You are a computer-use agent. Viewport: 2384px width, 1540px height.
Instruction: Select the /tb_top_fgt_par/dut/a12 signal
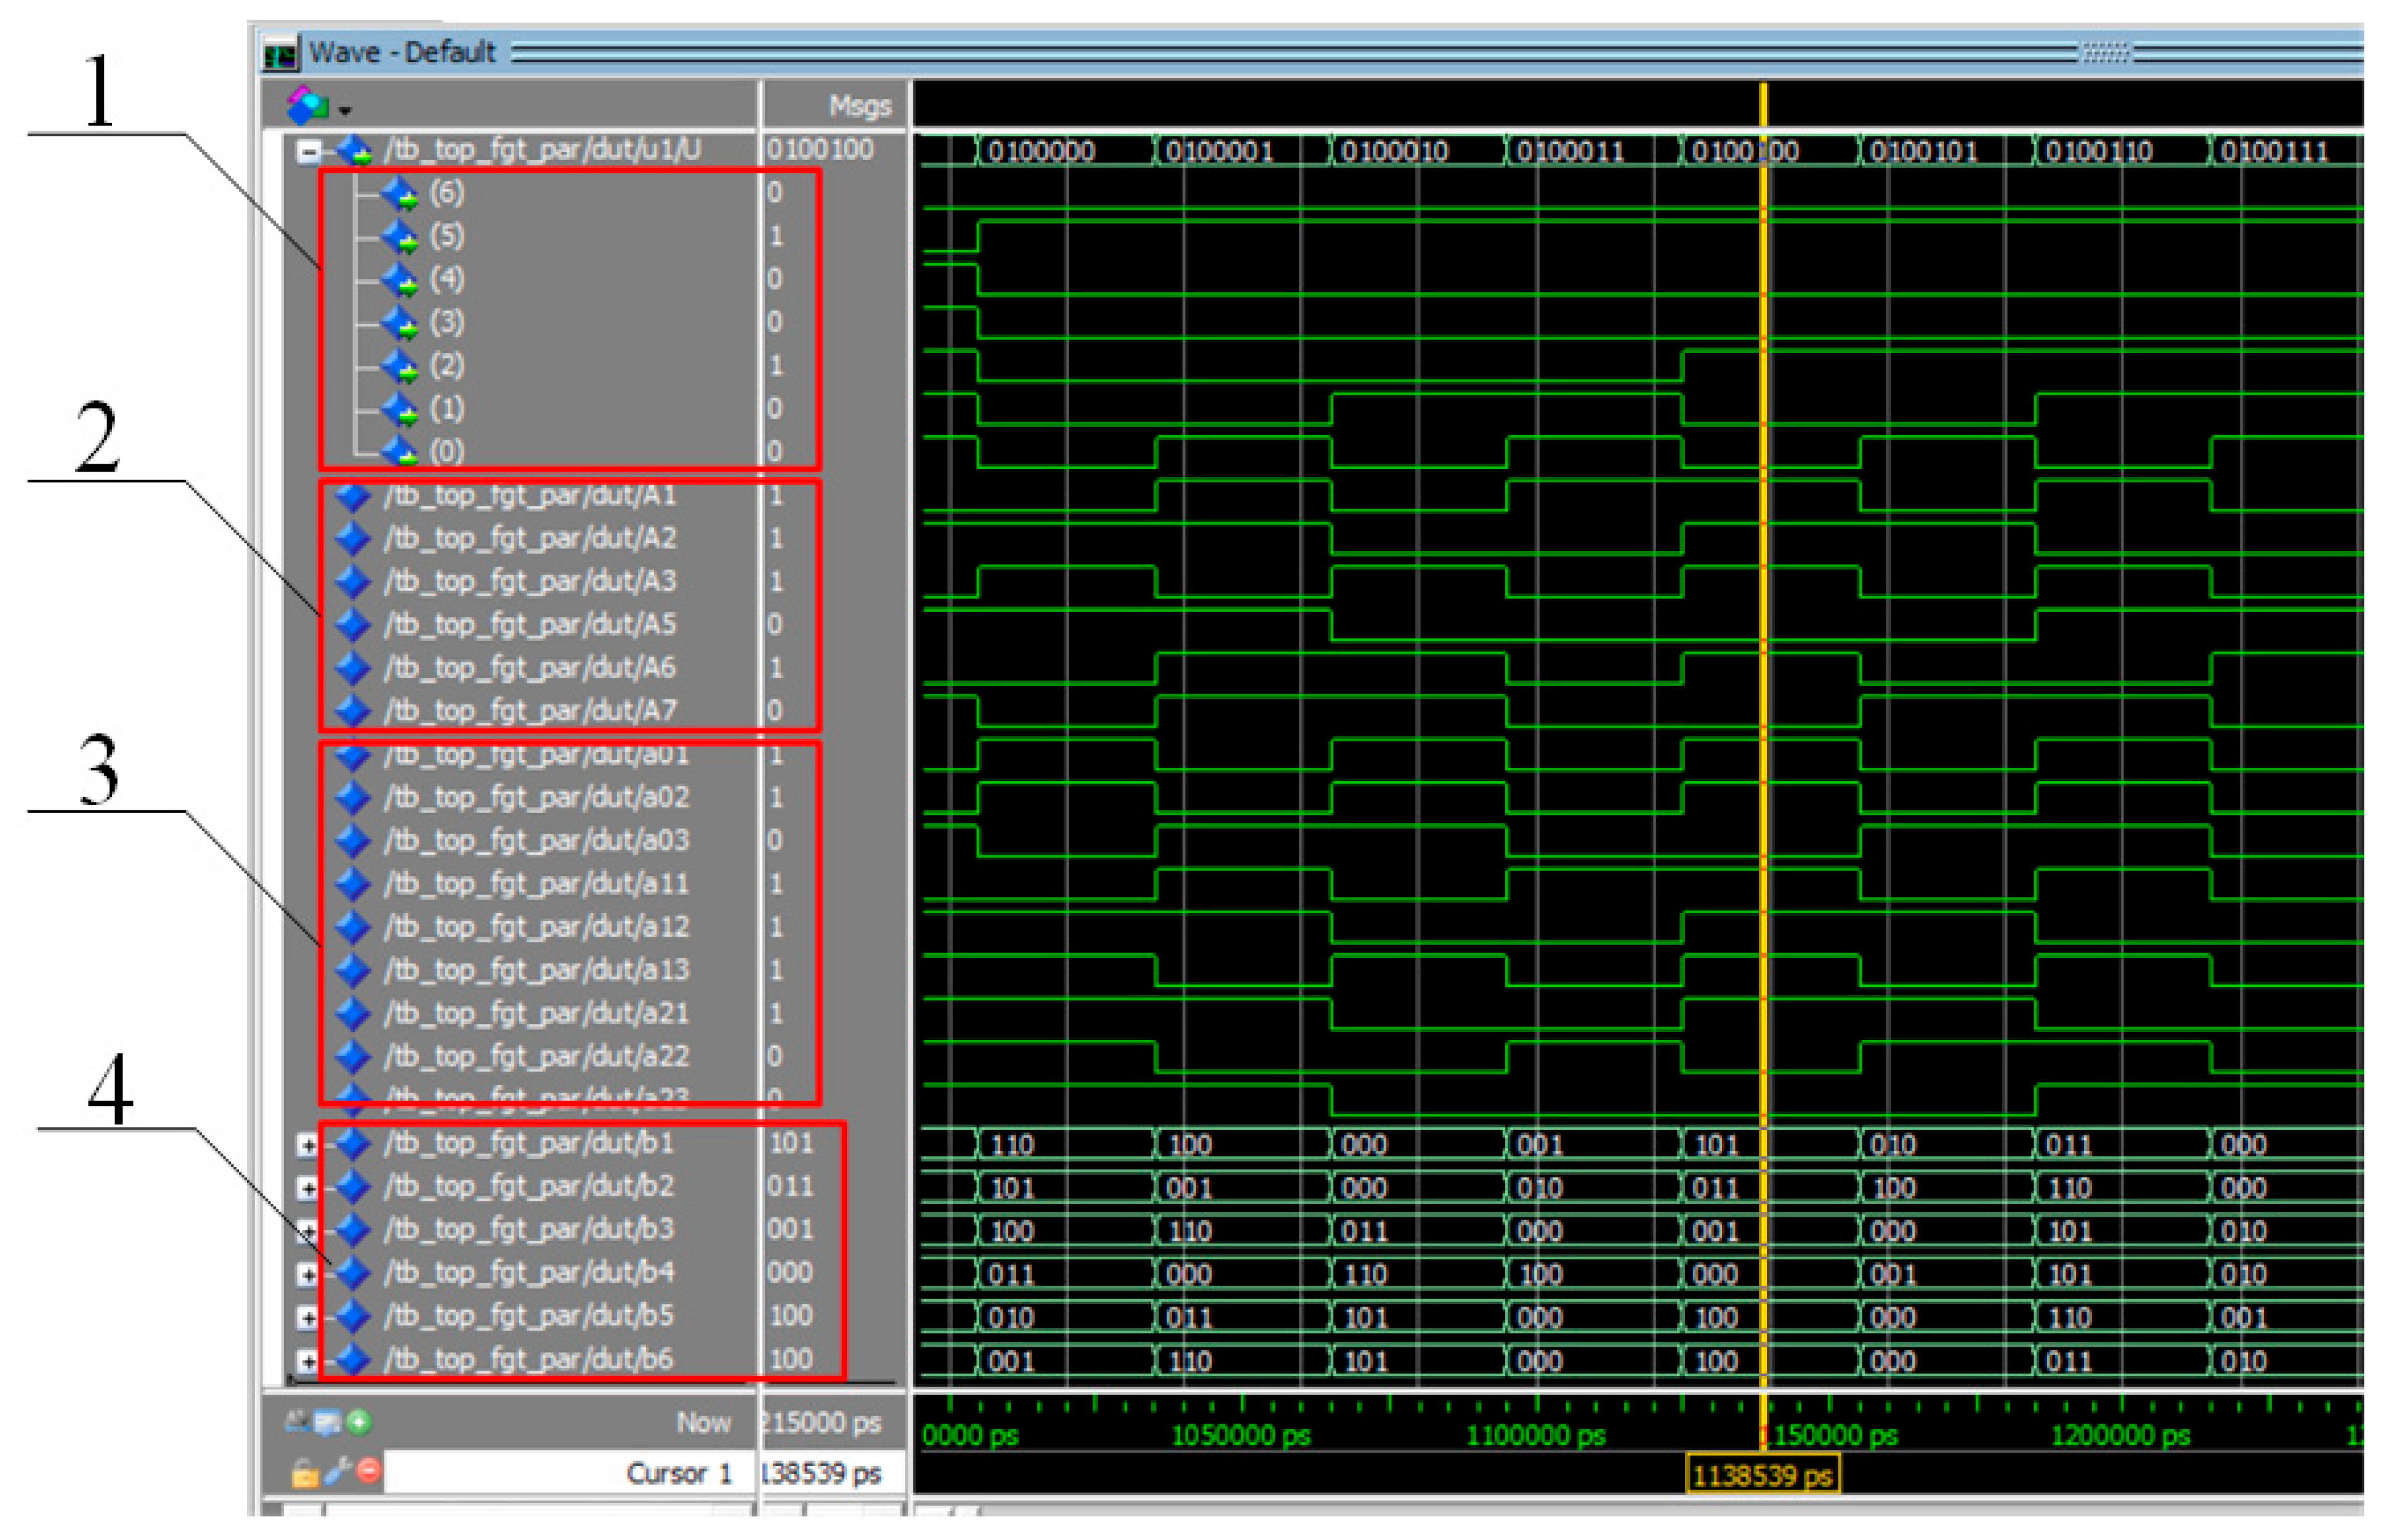(x=536, y=927)
